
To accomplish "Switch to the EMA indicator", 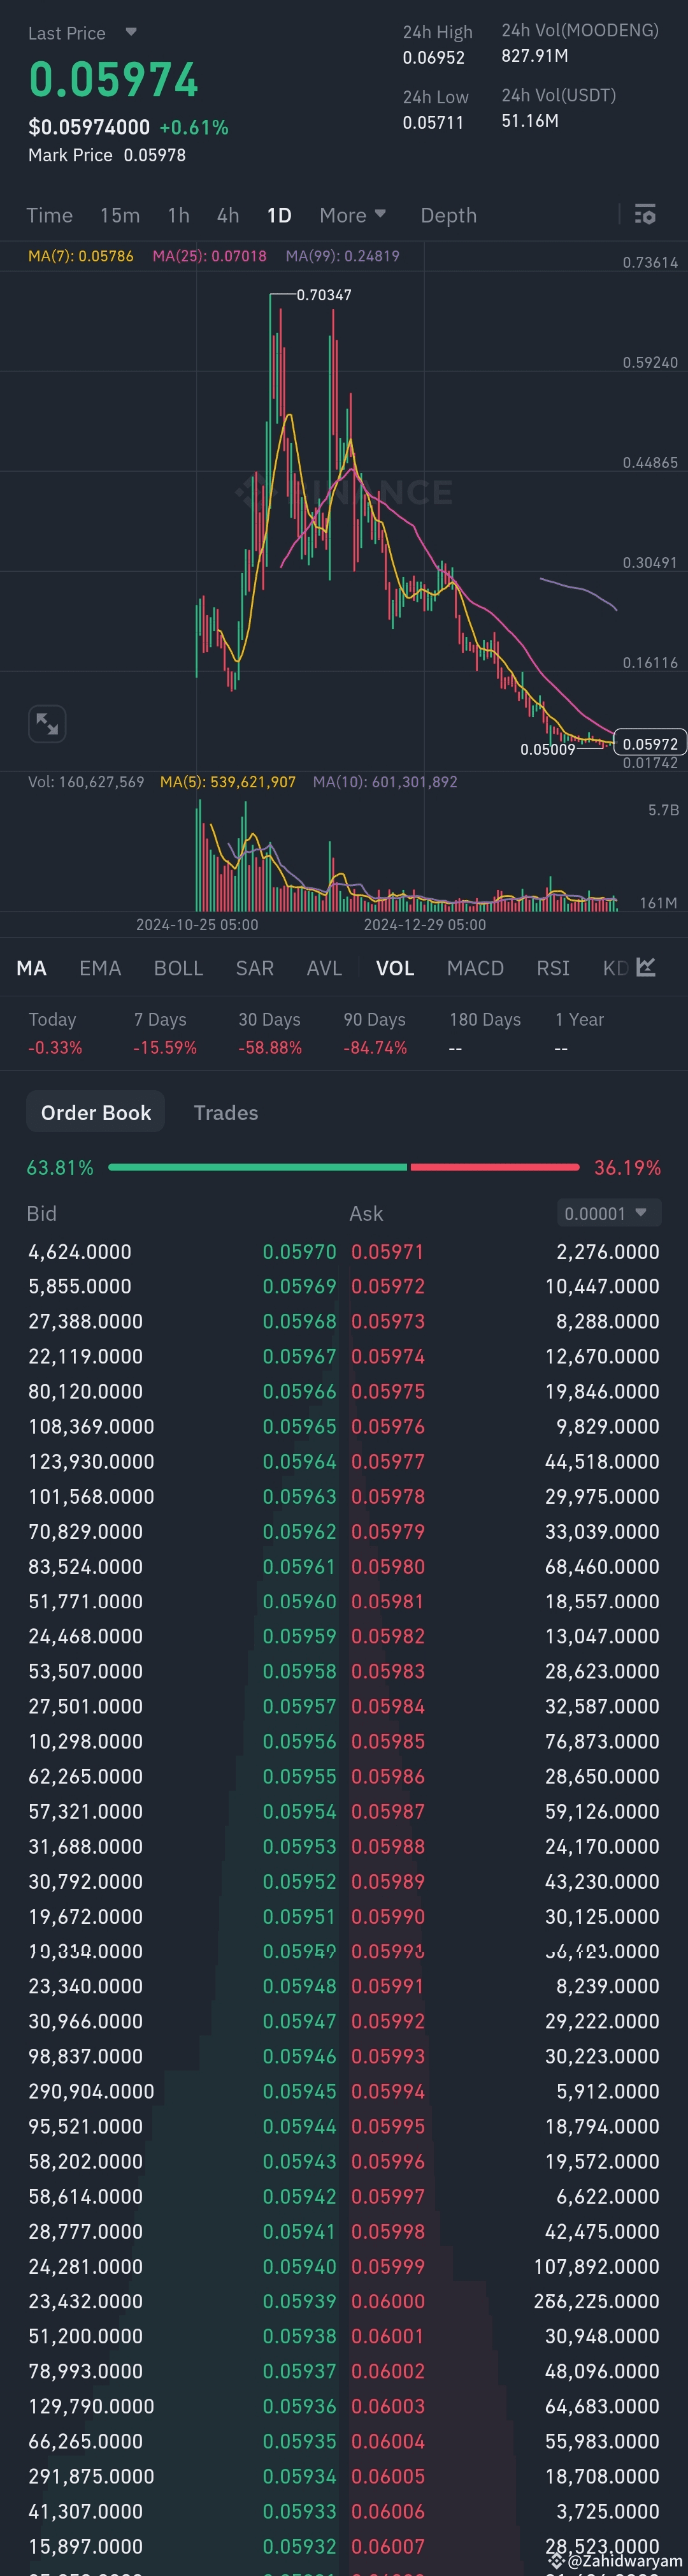I will coord(100,967).
